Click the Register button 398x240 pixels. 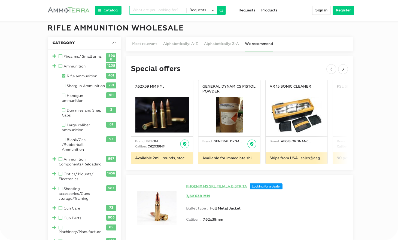coord(343,10)
